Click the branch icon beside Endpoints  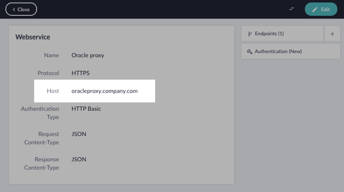point(250,34)
